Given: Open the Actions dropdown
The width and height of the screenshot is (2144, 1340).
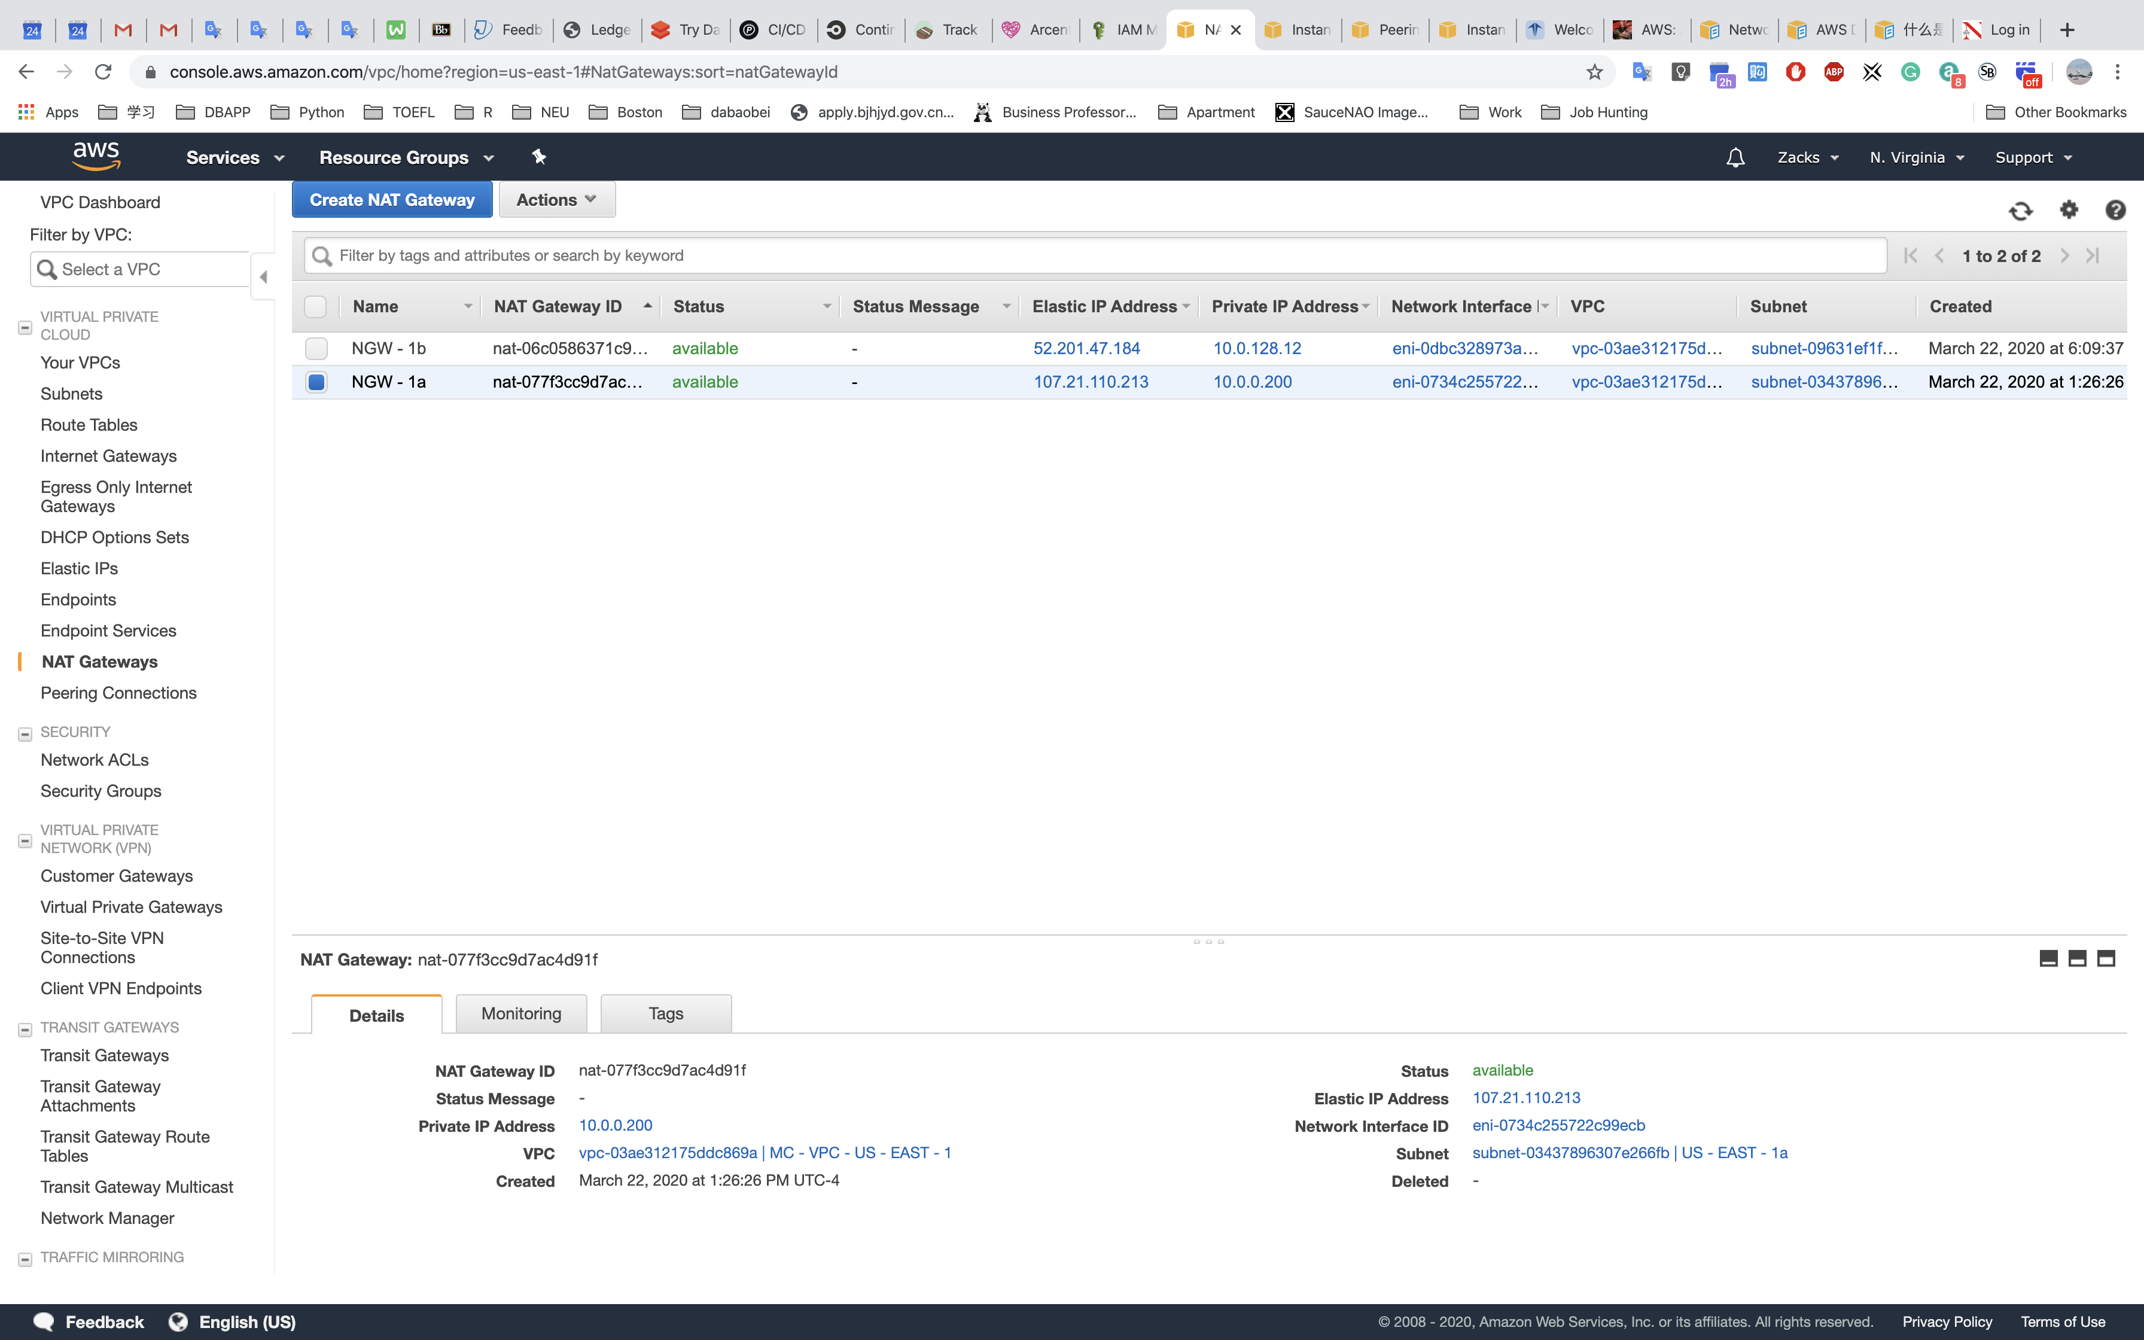Looking at the screenshot, I should (556, 200).
